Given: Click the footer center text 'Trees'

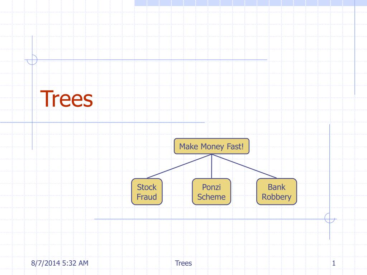Looking at the screenshot, I should coord(183,263).
